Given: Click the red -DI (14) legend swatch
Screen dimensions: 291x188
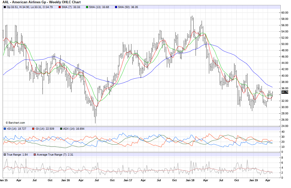Looking at the screenshot, I should (x=33, y=129).
